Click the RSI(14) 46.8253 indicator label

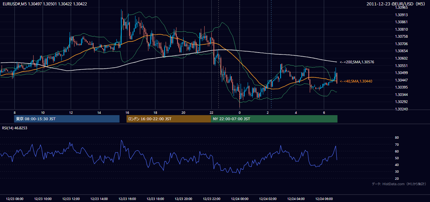coord(14,128)
